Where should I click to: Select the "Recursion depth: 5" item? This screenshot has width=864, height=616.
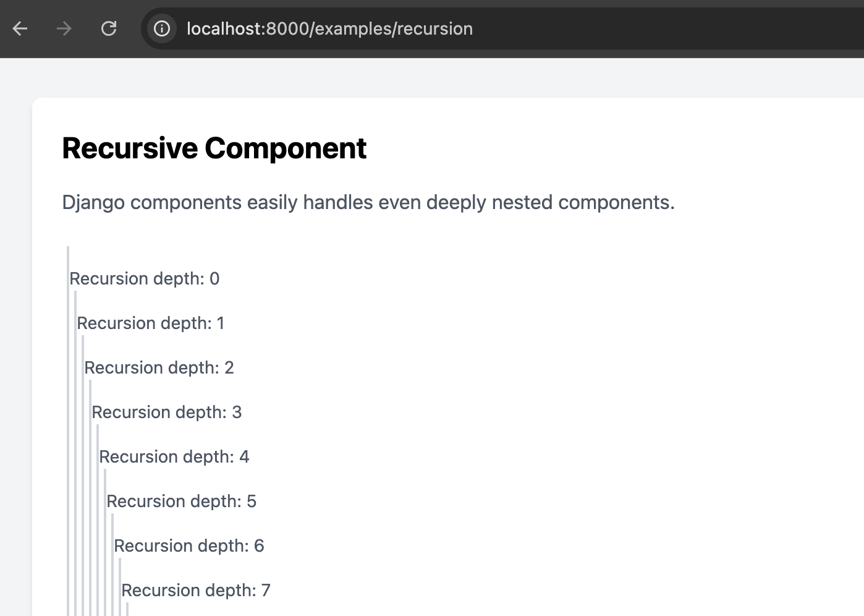pos(182,502)
